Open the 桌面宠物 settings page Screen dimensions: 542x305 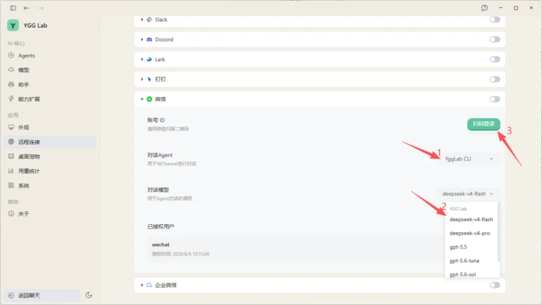click(x=50, y=157)
